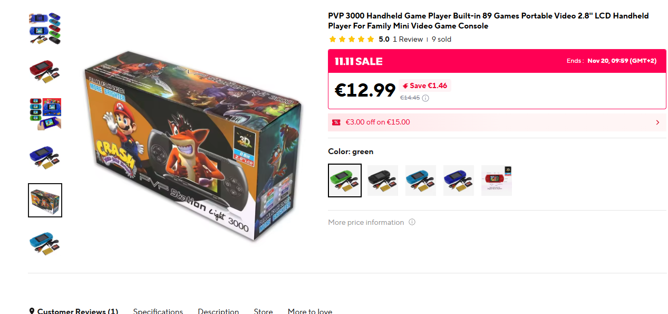The width and height of the screenshot is (668, 314).
Task: Choose the dark blue console color option
Action: click(459, 180)
